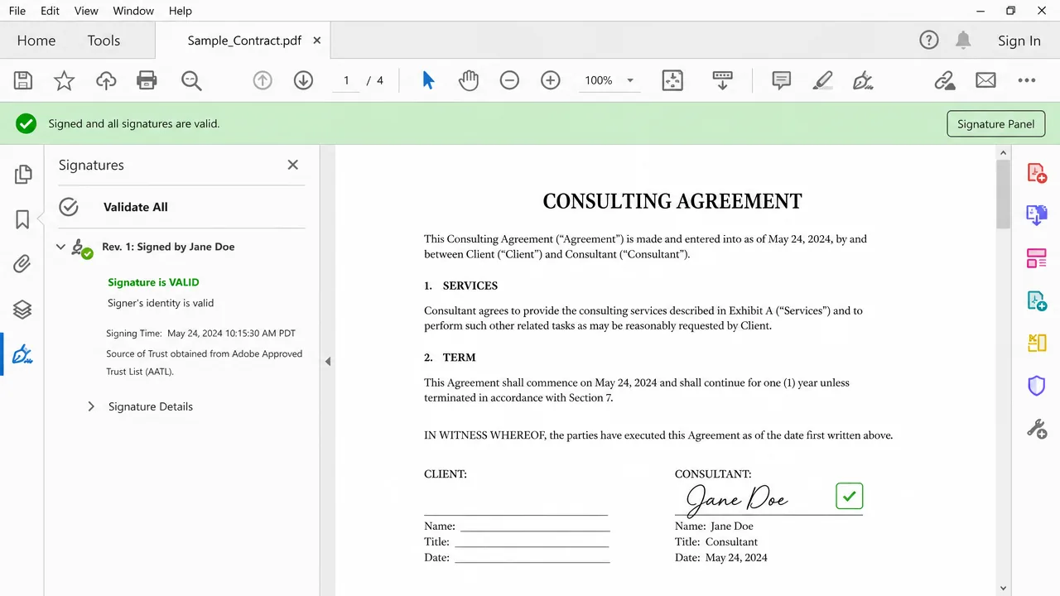Go to next page arrow

[303, 80]
